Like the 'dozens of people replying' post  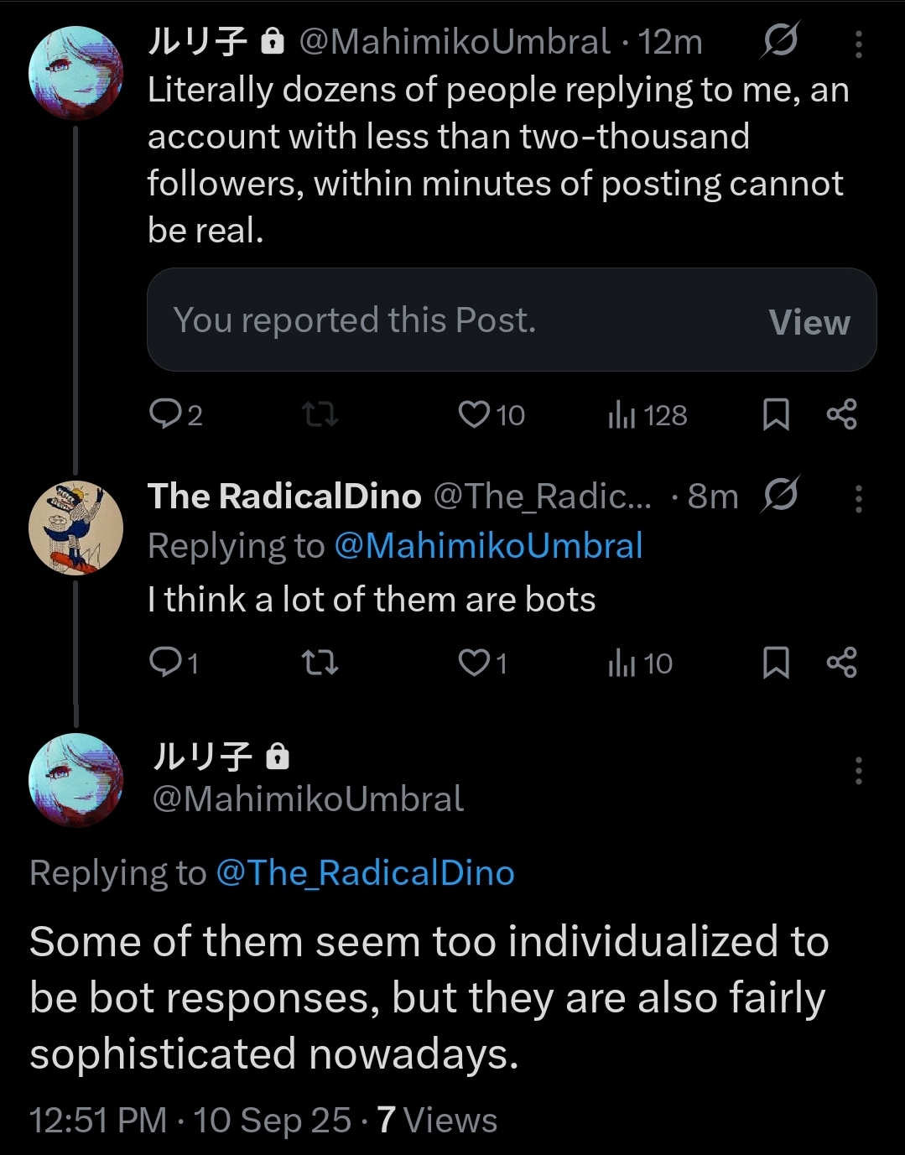(x=475, y=414)
